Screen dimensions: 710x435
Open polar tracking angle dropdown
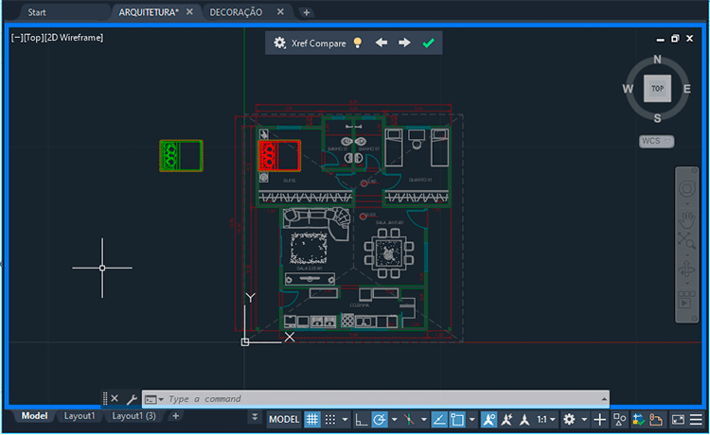[x=395, y=420]
